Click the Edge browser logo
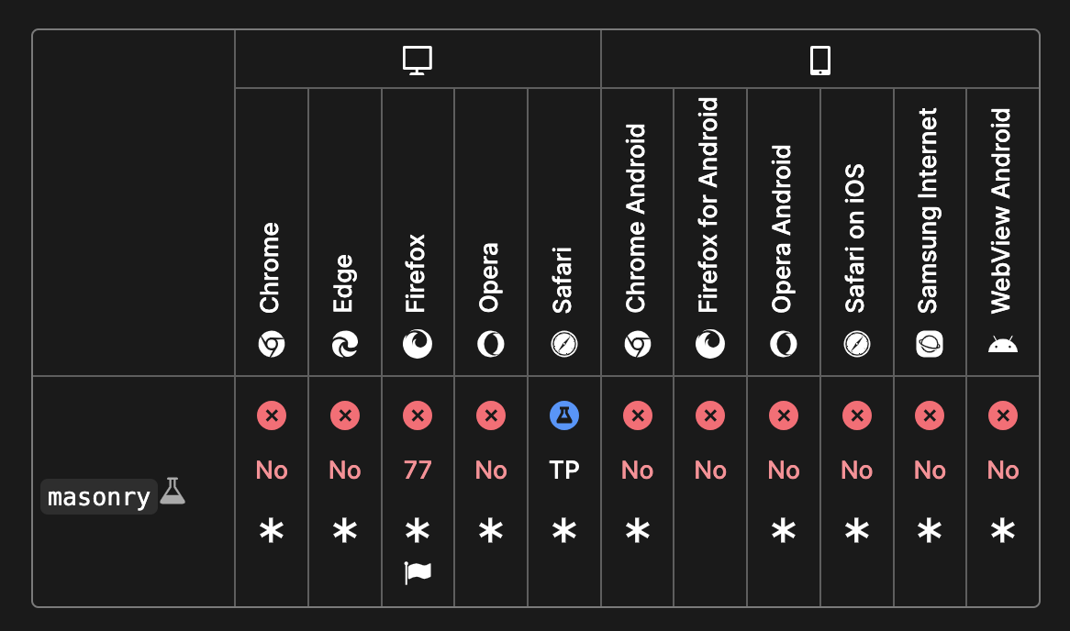Image resolution: width=1070 pixels, height=631 pixels. click(345, 345)
